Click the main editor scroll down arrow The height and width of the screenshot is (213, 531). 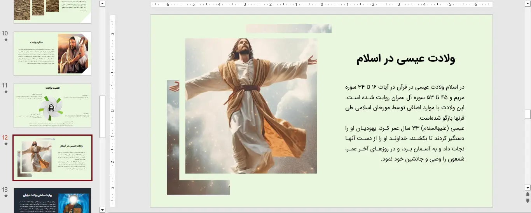coord(528,187)
